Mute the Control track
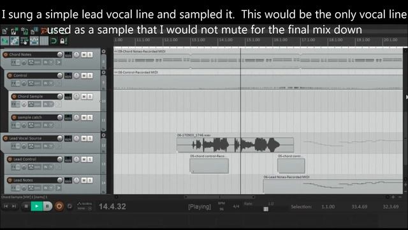The height and width of the screenshot is (230, 408). tap(84, 75)
